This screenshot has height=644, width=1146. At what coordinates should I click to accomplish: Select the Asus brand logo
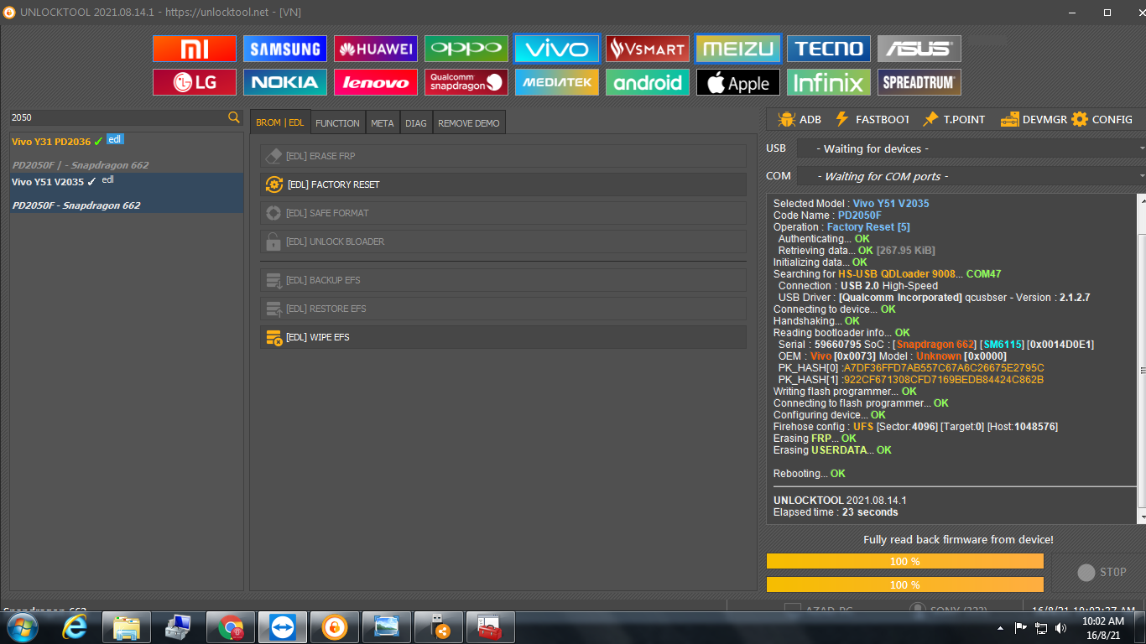(x=919, y=49)
